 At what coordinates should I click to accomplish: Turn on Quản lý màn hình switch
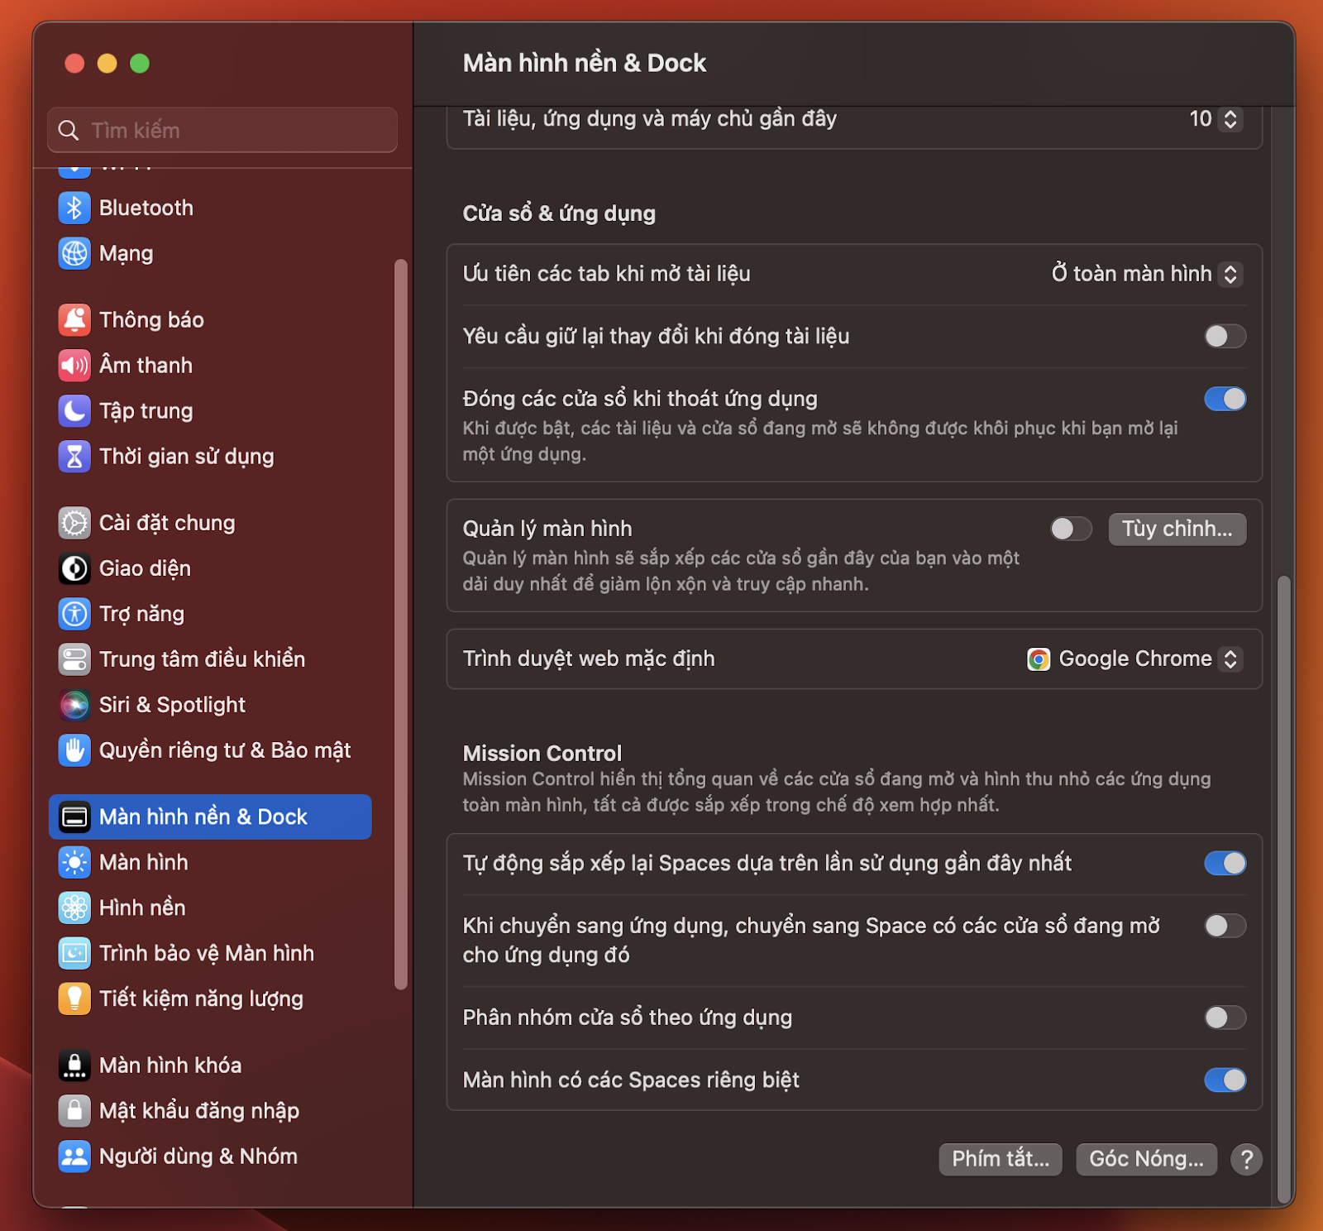pyautogui.click(x=1071, y=529)
